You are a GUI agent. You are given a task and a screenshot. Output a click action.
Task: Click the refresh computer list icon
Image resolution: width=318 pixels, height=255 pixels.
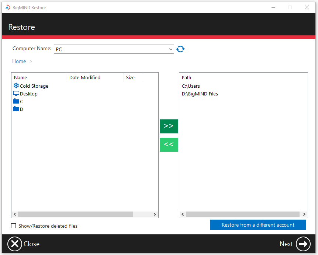coord(180,49)
